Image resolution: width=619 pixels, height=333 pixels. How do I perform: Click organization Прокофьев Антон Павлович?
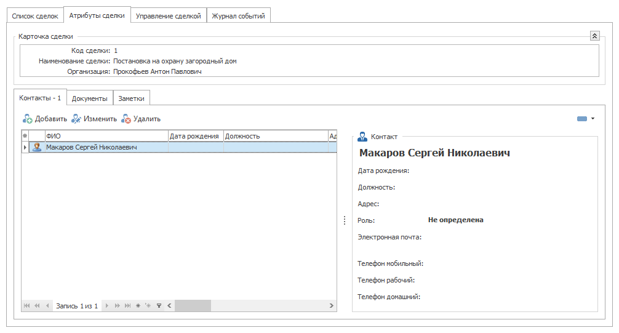pos(157,71)
